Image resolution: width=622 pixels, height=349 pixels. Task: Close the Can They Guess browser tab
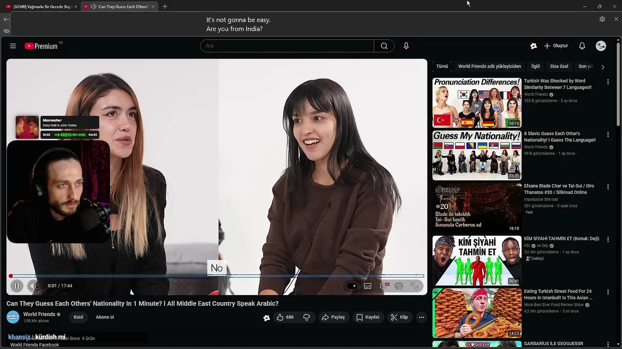(153, 7)
